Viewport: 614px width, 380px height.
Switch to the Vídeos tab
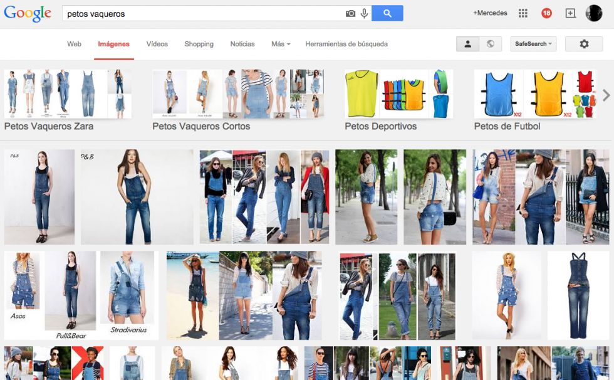click(157, 44)
